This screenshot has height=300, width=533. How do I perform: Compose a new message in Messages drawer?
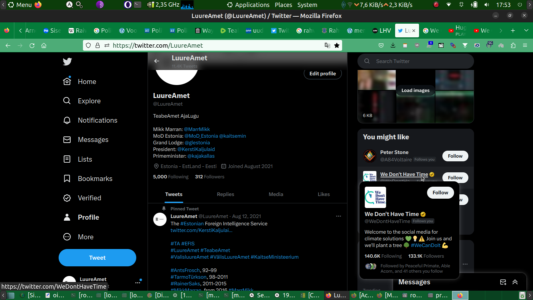click(503, 282)
